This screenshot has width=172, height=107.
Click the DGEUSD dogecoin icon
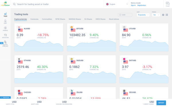point(72,59)
